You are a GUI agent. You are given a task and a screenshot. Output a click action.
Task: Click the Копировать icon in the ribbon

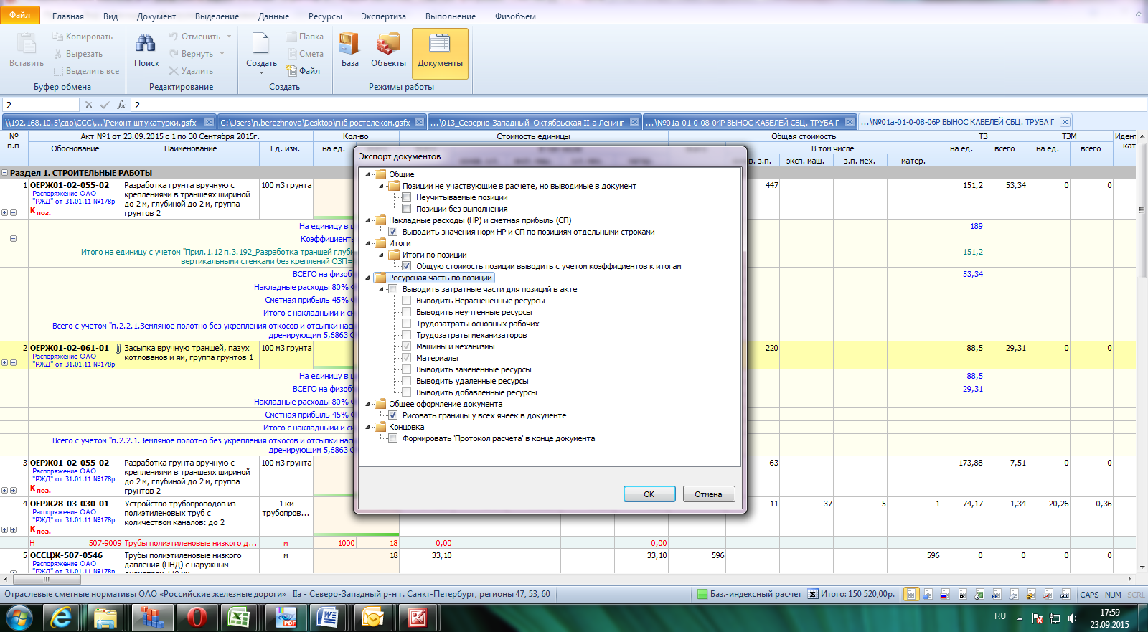[x=58, y=37]
